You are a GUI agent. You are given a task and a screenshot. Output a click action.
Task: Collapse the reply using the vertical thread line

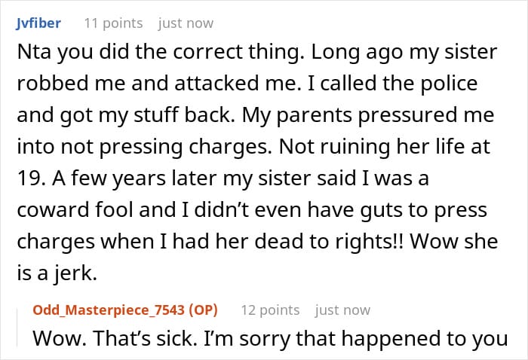[17, 328]
